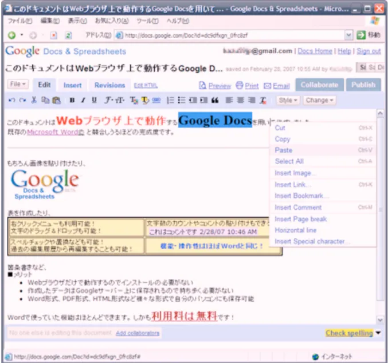Choose Select All from context menu
388x363 pixels.
pos(323,161)
